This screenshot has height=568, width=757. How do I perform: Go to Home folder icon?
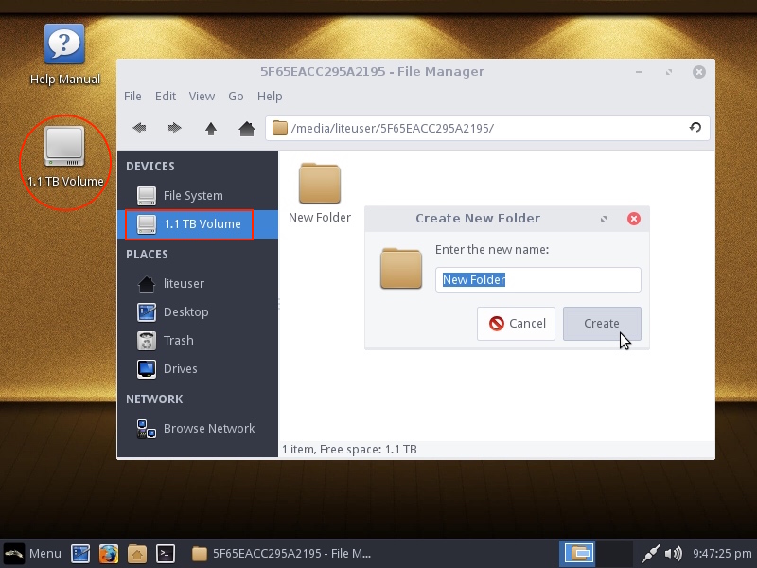click(246, 128)
